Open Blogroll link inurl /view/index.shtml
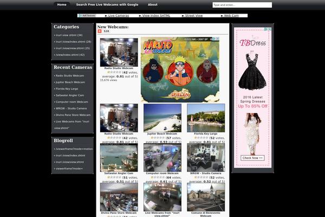This screenshot has height=217, width=325. [70, 156]
